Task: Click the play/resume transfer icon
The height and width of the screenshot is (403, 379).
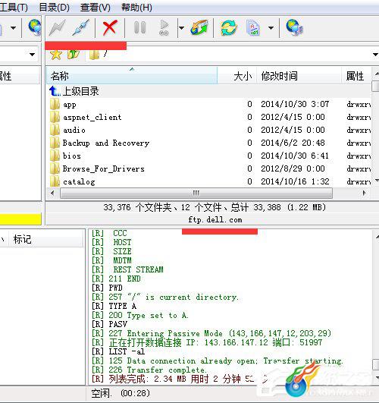Action: [164, 27]
